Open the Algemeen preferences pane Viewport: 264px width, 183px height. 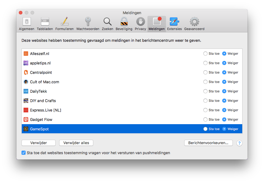point(26,24)
